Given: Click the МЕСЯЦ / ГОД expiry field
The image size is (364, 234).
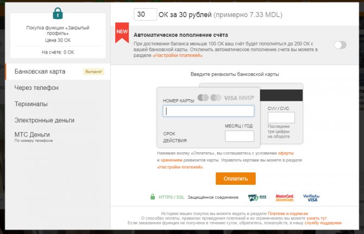Looking at the screenshot, I should [x=240, y=136].
